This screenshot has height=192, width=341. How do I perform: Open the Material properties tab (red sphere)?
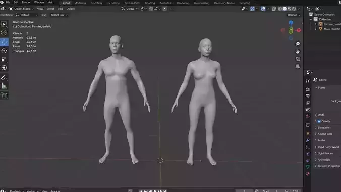point(308,174)
